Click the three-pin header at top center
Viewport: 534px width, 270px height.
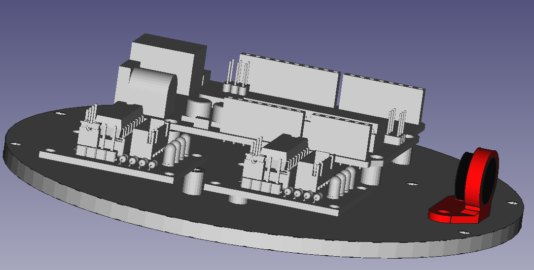coord(237,79)
